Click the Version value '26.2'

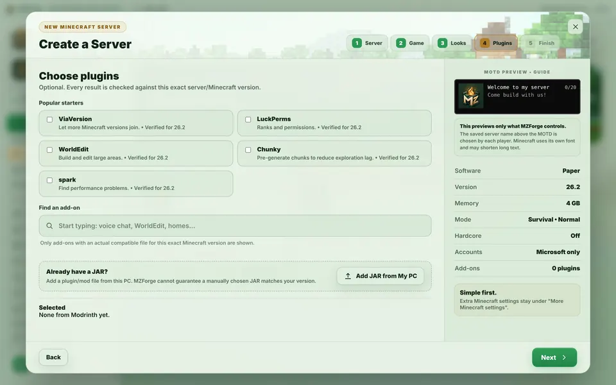[573, 187]
